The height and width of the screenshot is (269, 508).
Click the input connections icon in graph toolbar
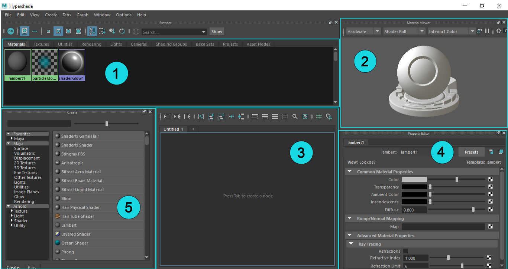pyautogui.click(x=167, y=117)
